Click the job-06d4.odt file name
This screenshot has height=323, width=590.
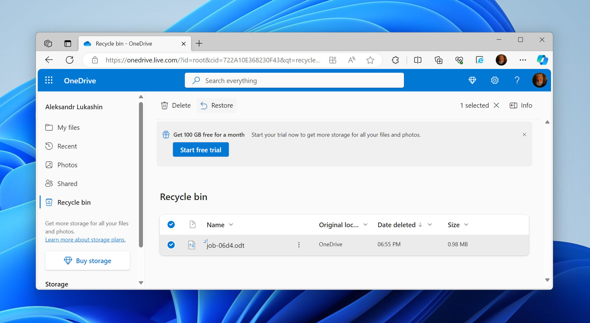point(225,245)
